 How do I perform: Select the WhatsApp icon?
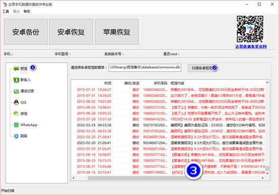tap(16, 125)
